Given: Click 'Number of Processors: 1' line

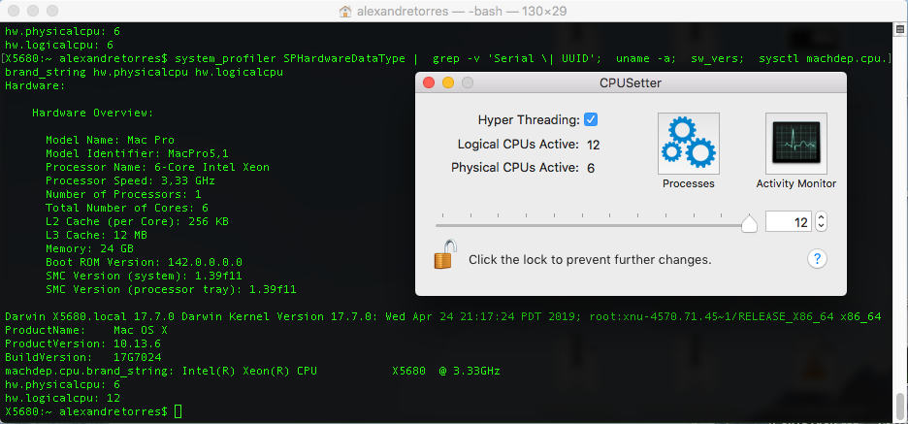Looking at the screenshot, I should 123,194.
